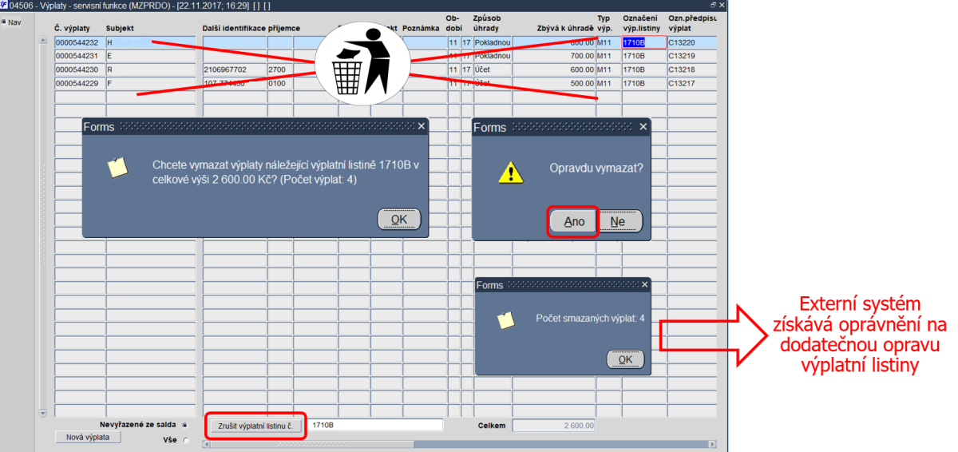This screenshot has height=452, width=958.
Task: Click 'Účet' payment method in row 0000544230
Action: click(492, 69)
